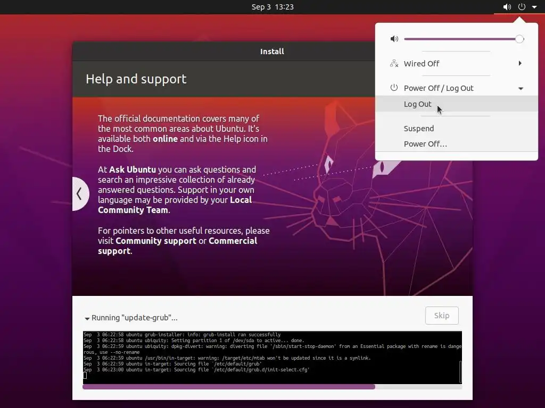Image resolution: width=545 pixels, height=408 pixels.
Task: Select Log Out from the system menu
Action: [x=456, y=104]
